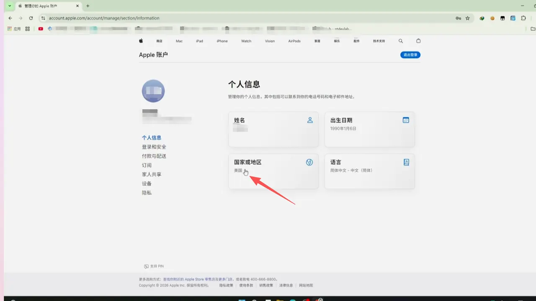Click the browser forward arrow

(x=21, y=18)
